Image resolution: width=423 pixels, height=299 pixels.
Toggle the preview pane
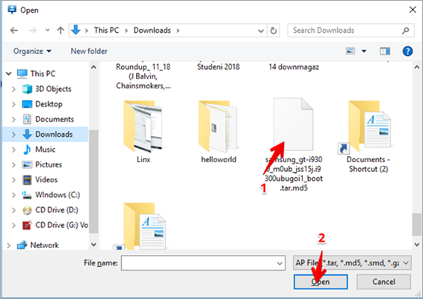coord(385,51)
